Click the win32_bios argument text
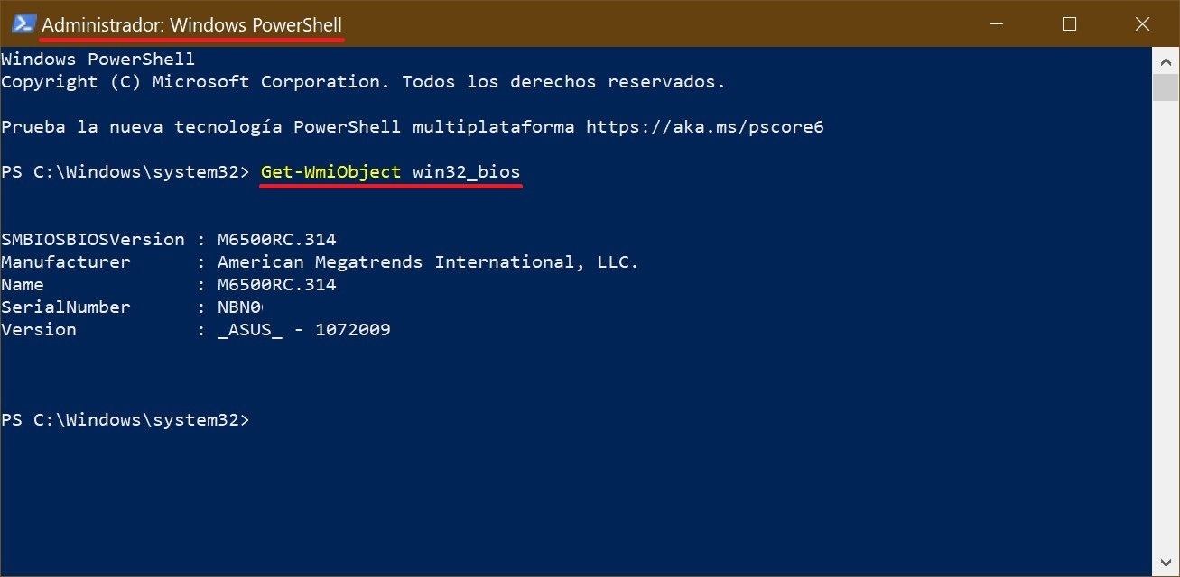 click(x=466, y=171)
